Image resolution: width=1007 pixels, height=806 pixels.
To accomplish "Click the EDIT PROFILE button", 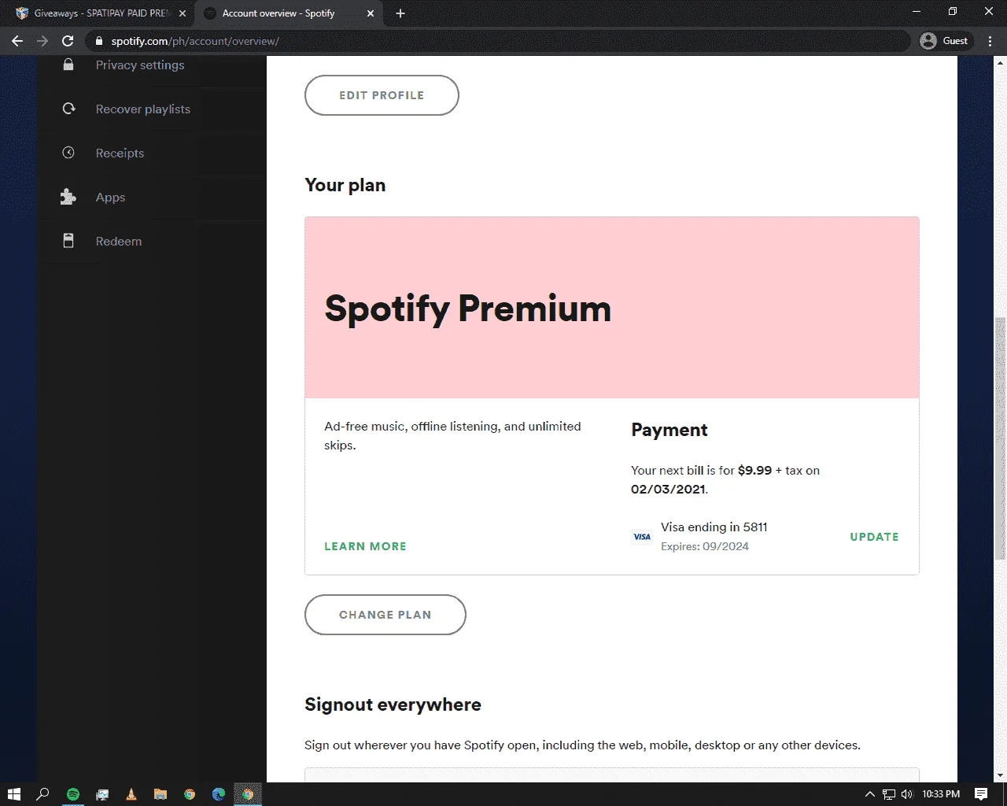I will click(382, 95).
